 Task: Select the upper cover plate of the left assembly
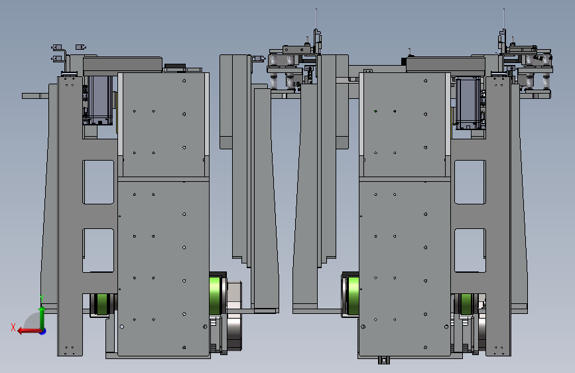[164, 125]
